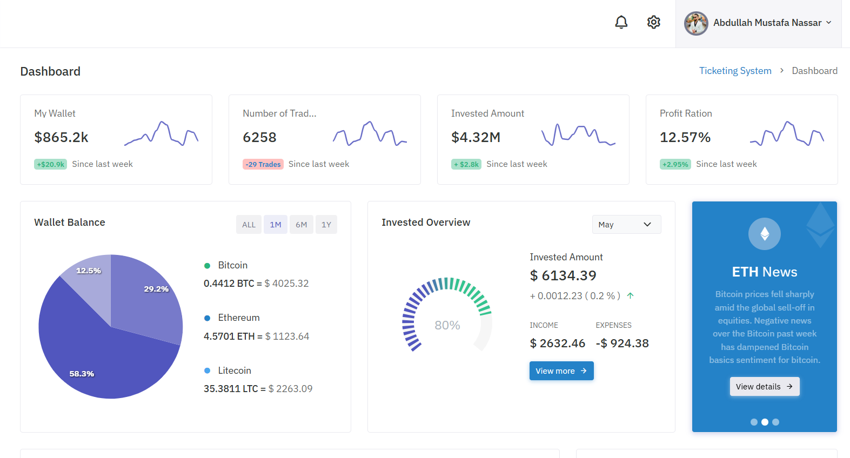Screen dimensions: 850x458
Task: Click the View details button
Action: point(765,387)
